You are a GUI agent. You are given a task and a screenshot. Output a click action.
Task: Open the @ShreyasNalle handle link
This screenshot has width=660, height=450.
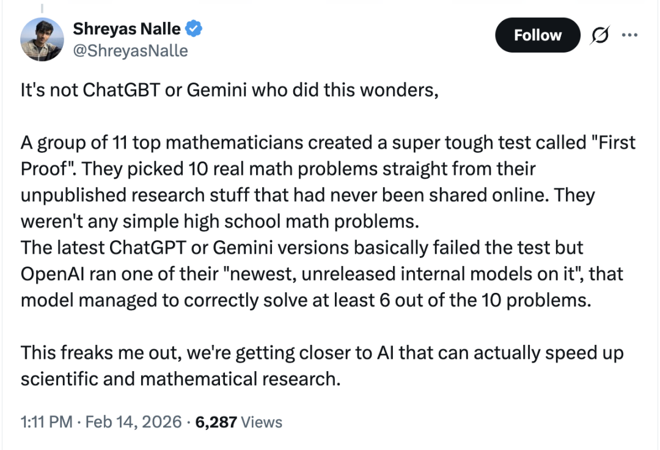(x=130, y=50)
